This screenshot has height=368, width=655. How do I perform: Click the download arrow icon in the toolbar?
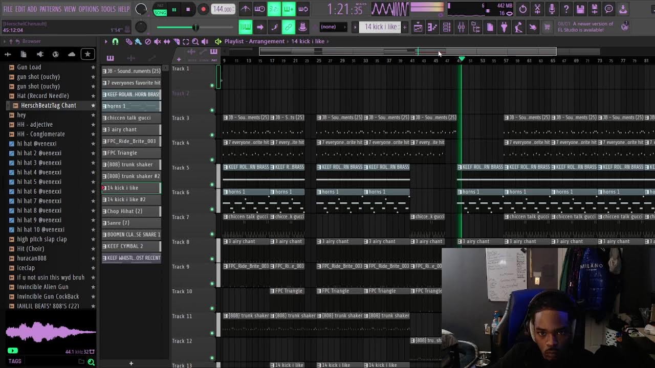point(623,9)
